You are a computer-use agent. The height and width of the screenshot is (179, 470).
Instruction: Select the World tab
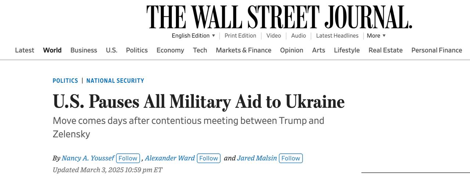52,50
